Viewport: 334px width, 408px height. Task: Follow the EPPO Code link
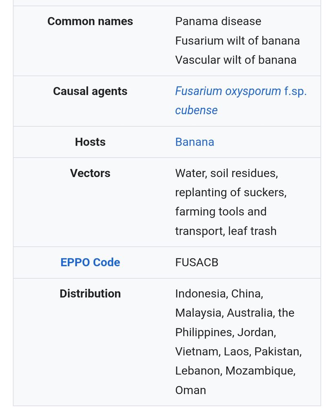point(90,262)
